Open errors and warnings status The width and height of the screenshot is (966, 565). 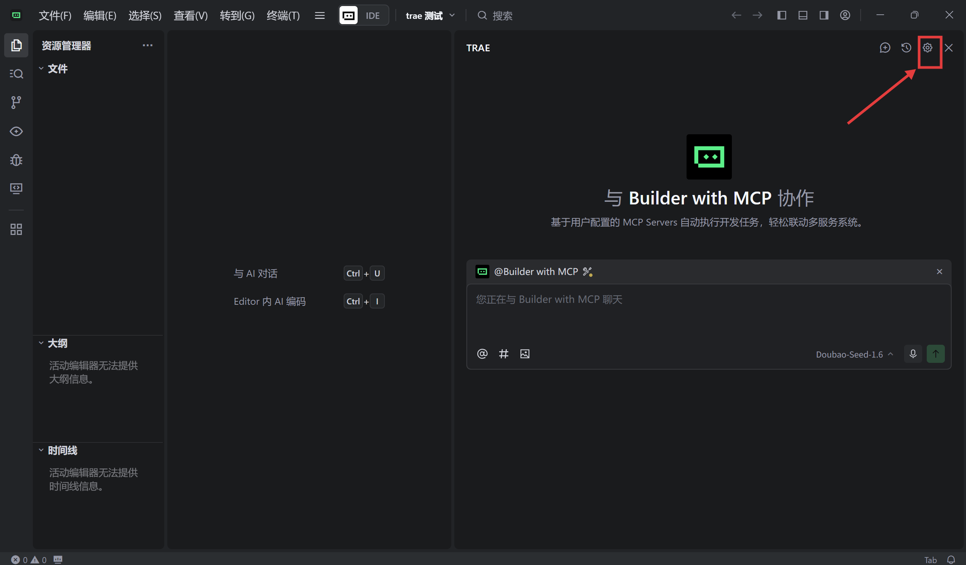tap(29, 560)
